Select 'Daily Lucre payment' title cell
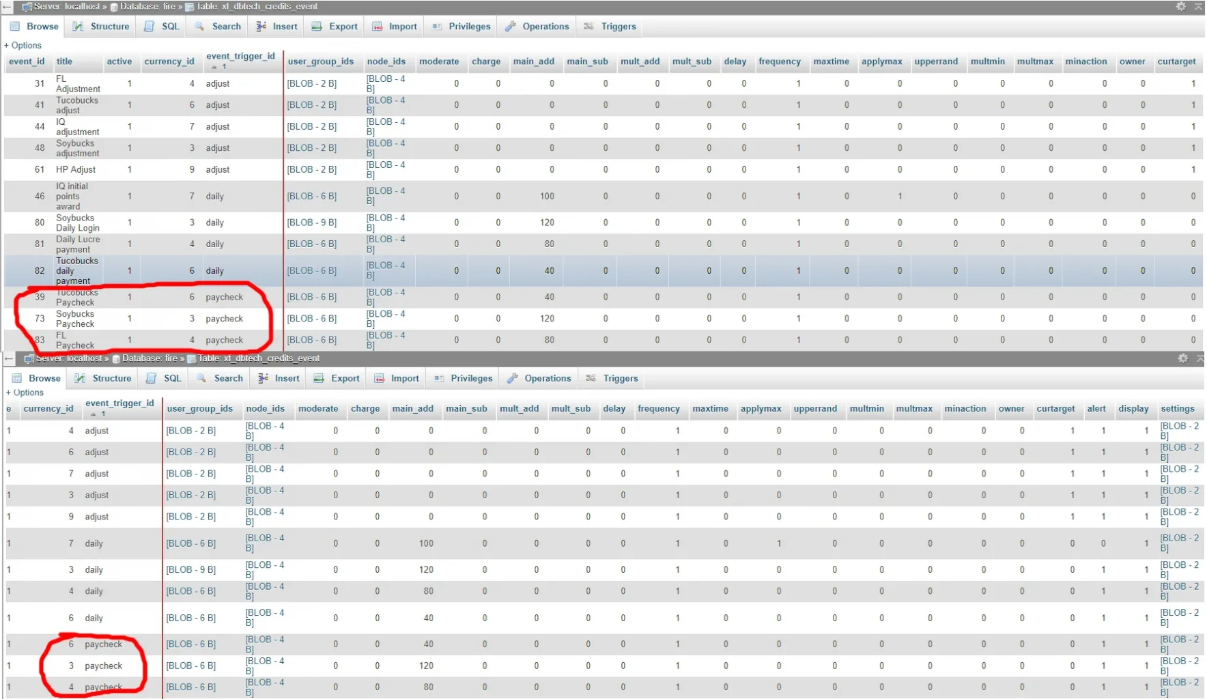Screen dimensions: 1207x699 (78, 244)
